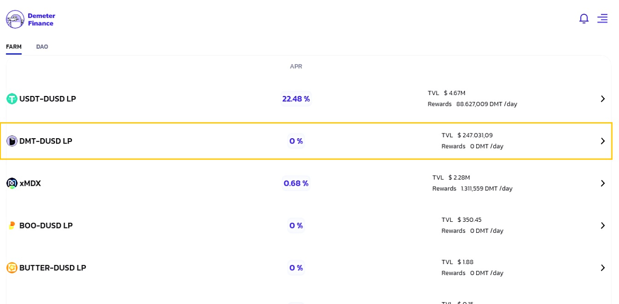
Task: Open the USDT-DUSD LP pool name
Action: click(x=48, y=99)
